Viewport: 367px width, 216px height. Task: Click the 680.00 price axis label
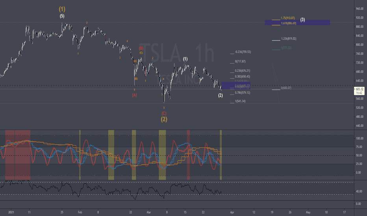pyautogui.click(x=360, y=72)
